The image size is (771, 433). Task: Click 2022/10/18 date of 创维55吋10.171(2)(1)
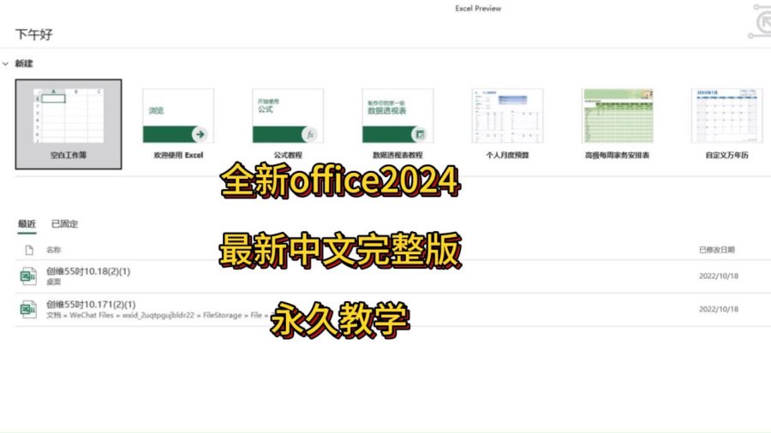[x=719, y=309]
